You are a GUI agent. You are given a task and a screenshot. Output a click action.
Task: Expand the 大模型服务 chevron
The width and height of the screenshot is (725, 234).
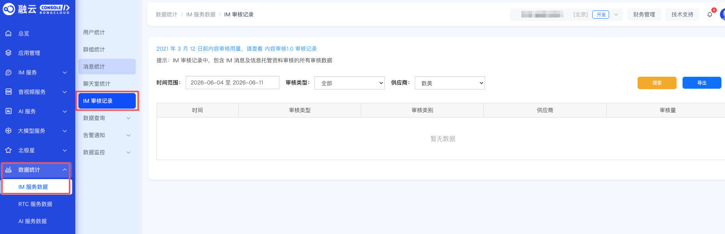(x=65, y=131)
